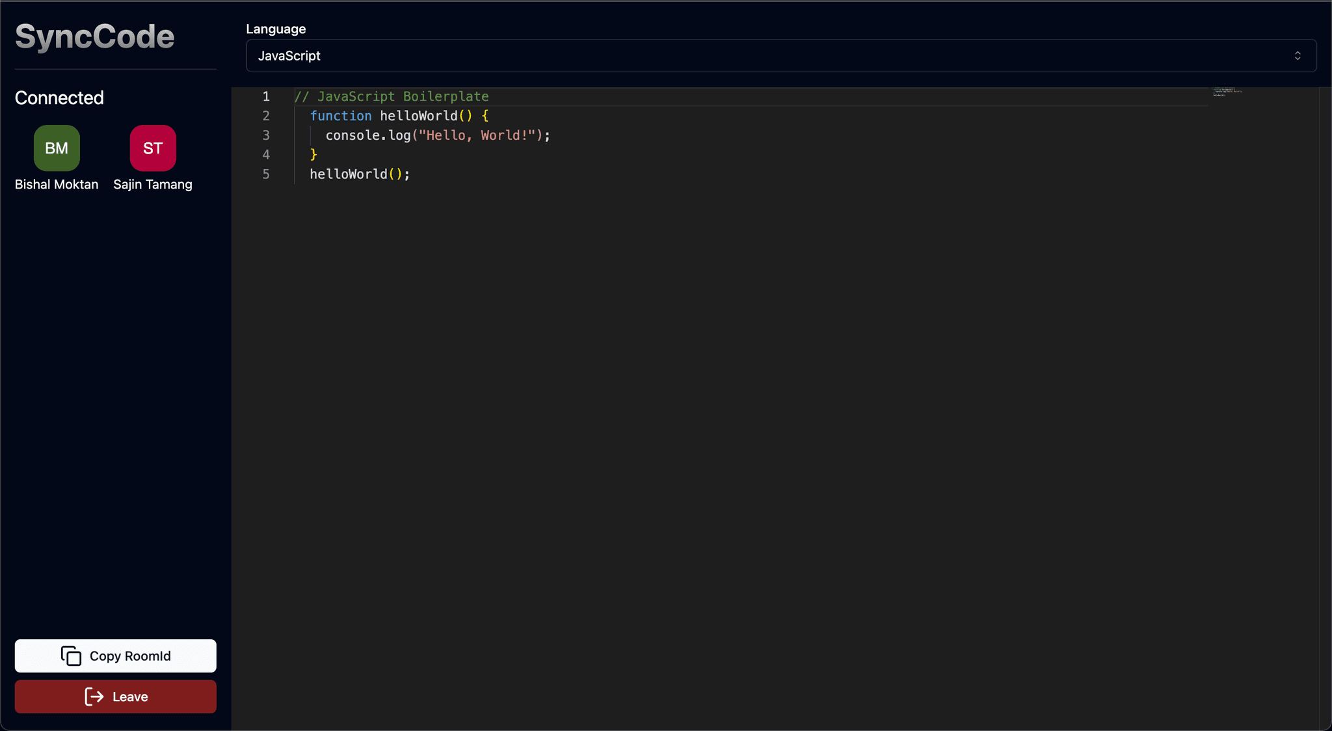Click line number 4 in editor gutter

click(x=266, y=155)
